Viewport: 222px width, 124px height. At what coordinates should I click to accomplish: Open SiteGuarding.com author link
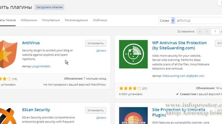click(183, 76)
